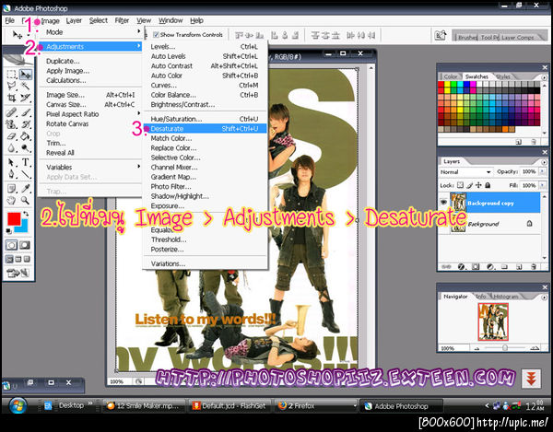Select the Brush tool
This screenshot has height=432, width=553.
click(x=26, y=112)
